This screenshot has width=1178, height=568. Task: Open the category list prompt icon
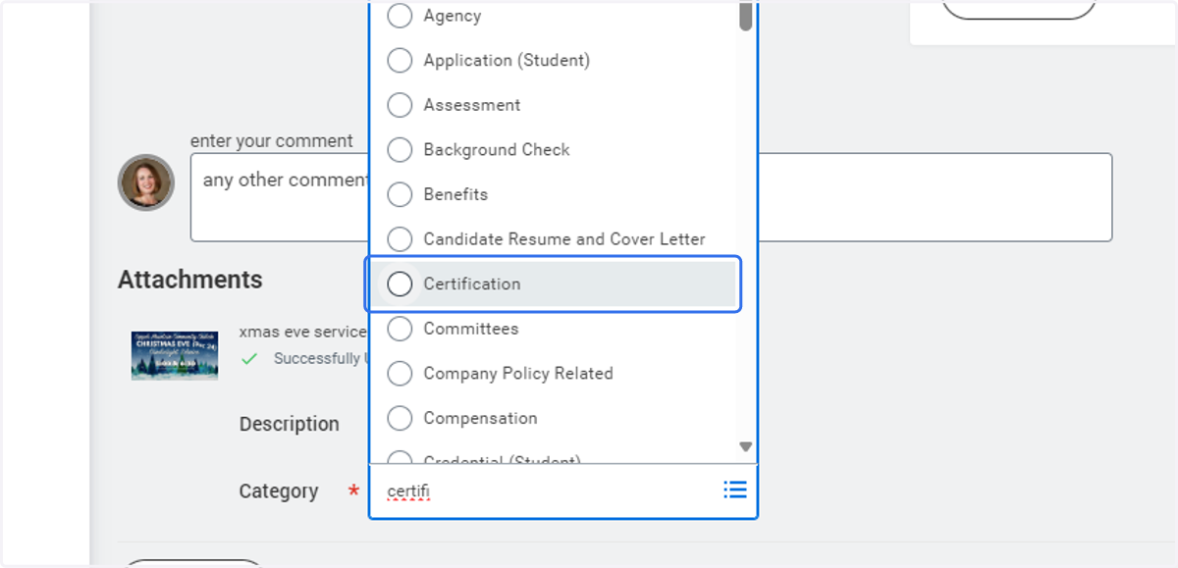pos(735,490)
